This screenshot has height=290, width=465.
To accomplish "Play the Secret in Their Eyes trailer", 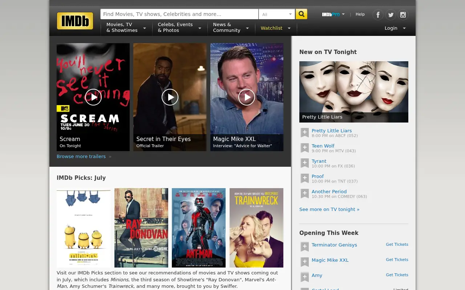I will pos(170,97).
